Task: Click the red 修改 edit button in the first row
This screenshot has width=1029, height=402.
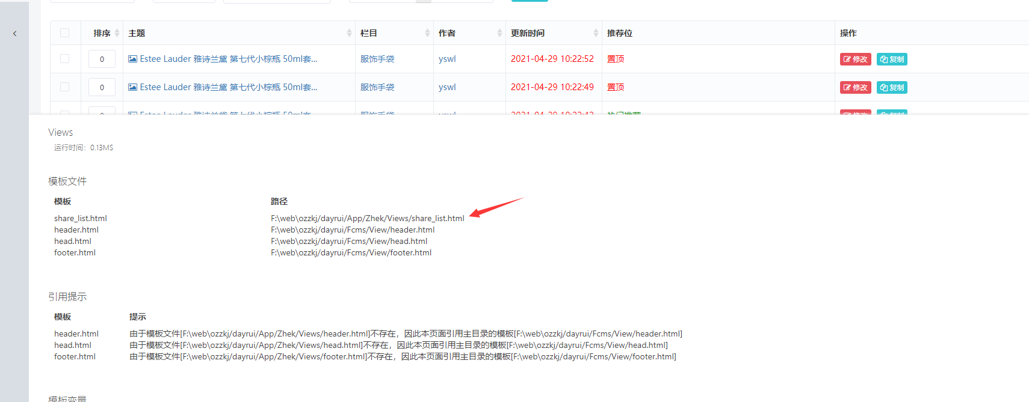Action: pos(855,59)
